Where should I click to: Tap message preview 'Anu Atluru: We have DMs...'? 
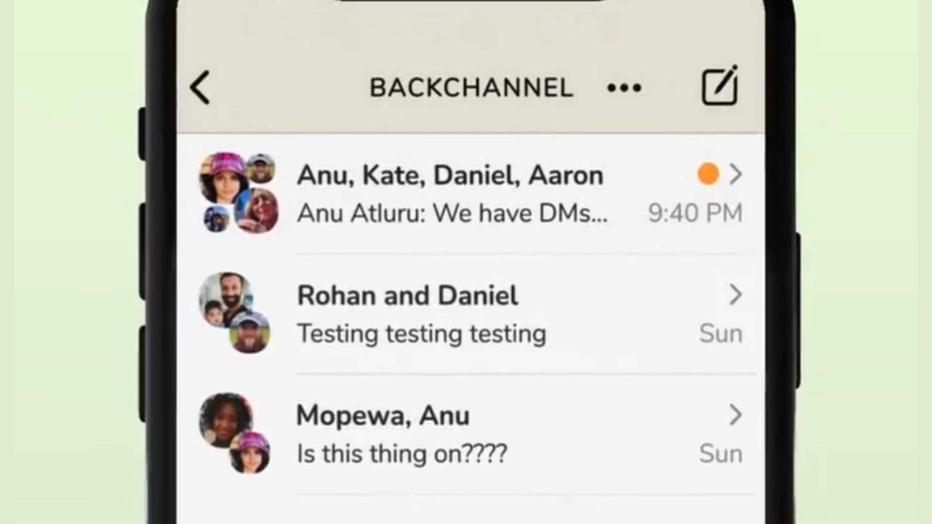[452, 213]
